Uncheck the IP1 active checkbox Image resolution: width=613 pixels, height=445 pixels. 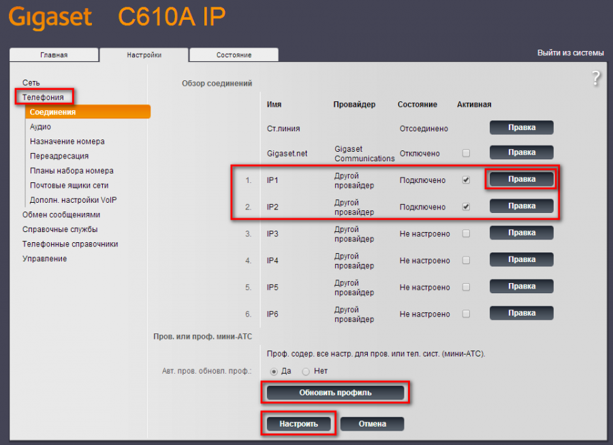point(466,180)
